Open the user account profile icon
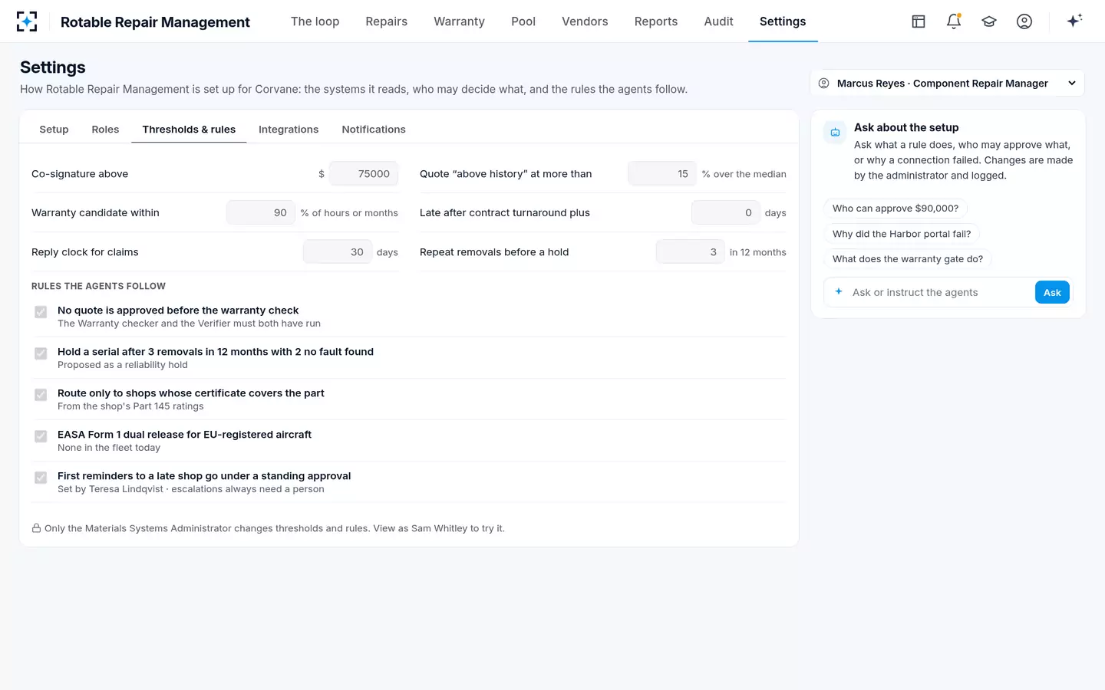Image resolution: width=1105 pixels, height=690 pixels. [1024, 21]
